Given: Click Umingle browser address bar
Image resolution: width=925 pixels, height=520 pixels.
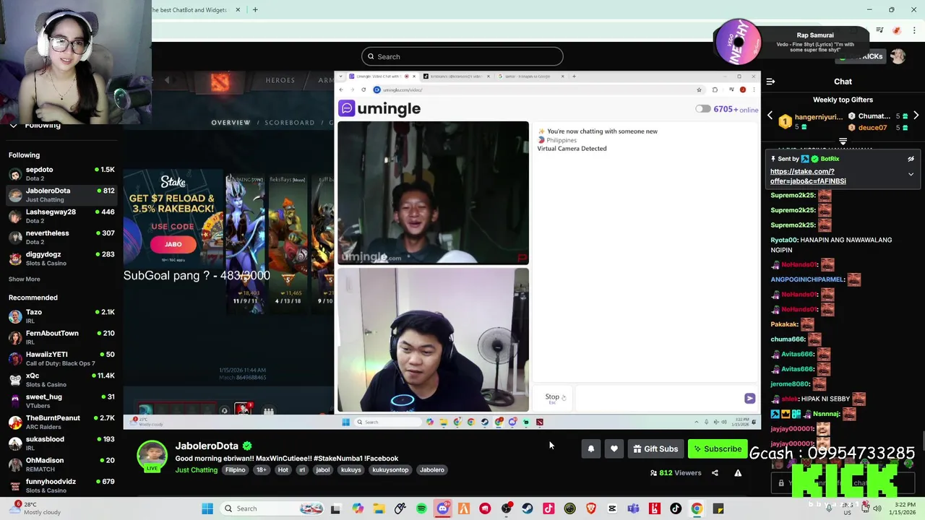Looking at the screenshot, I should point(535,90).
